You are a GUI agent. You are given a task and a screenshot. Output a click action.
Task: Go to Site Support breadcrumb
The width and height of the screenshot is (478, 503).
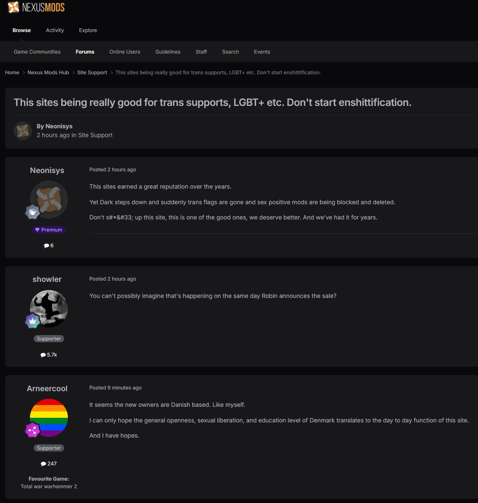[x=92, y=73]
